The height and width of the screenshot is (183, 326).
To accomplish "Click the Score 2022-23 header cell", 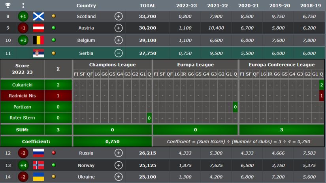I will [22, 69].
